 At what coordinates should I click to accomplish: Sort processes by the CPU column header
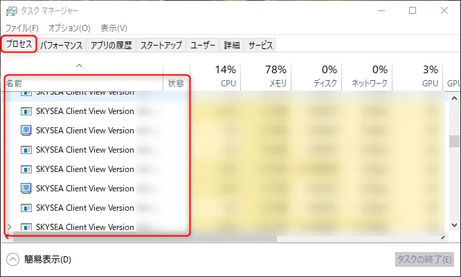click(x=215, y=76)
